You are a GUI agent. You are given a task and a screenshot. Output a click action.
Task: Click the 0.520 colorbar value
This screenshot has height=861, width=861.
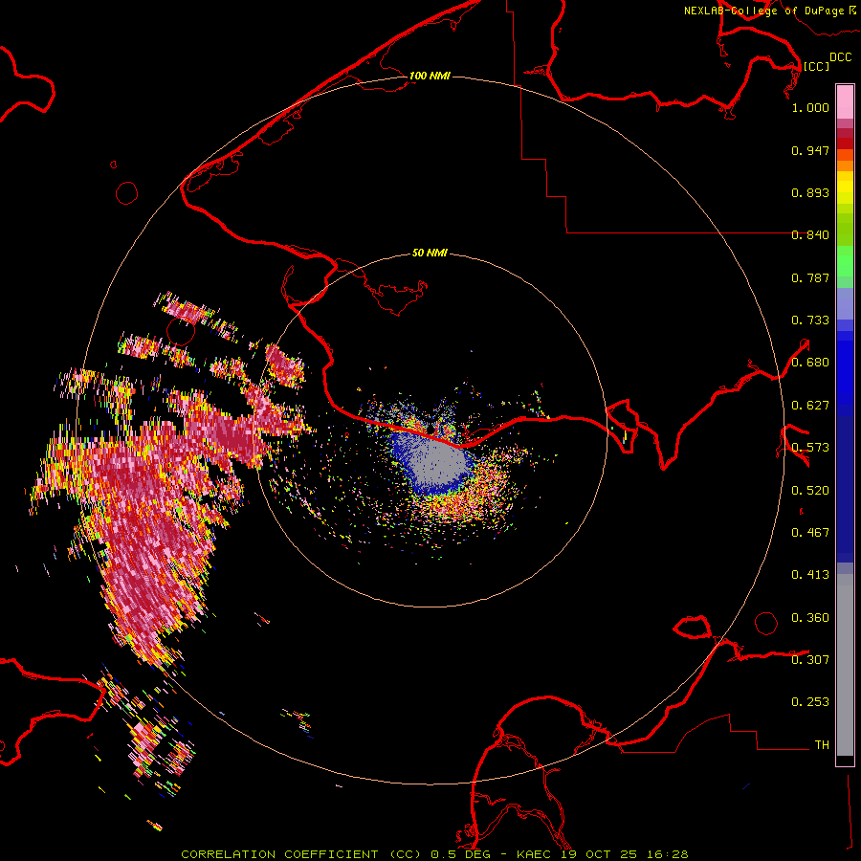810,491
